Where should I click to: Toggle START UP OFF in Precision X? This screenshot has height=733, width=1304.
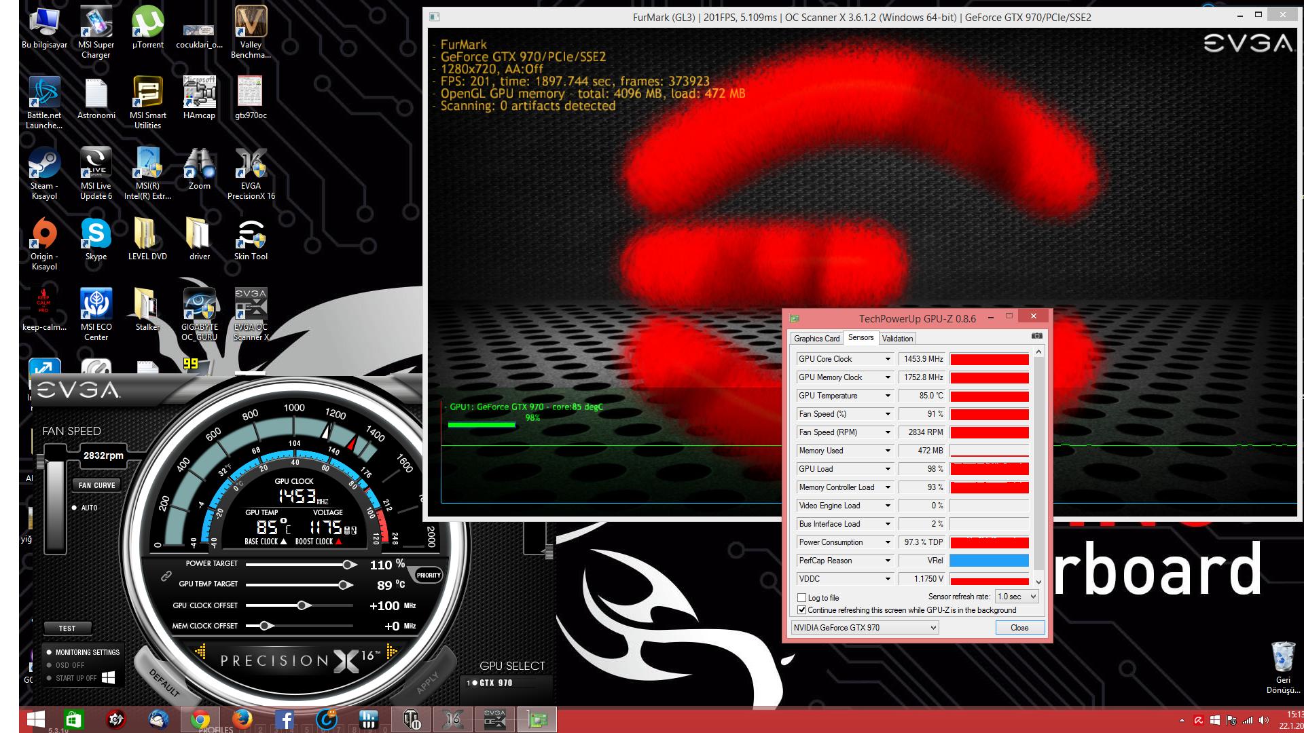pos(71,678)
